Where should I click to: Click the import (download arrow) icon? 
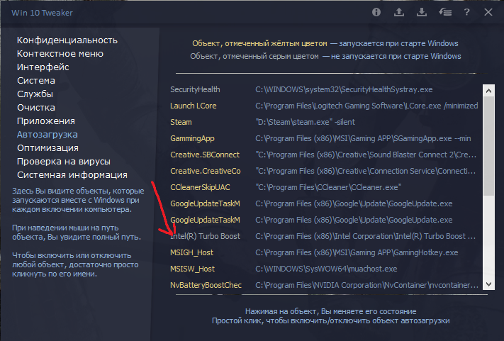(x=422, y=12)
